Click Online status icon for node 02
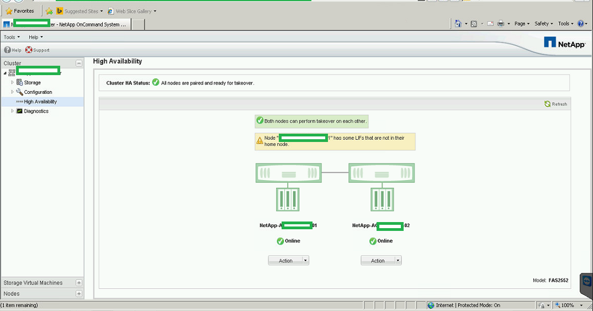The height and width of the screenshot is (311, 593). (x=373, y=241)
